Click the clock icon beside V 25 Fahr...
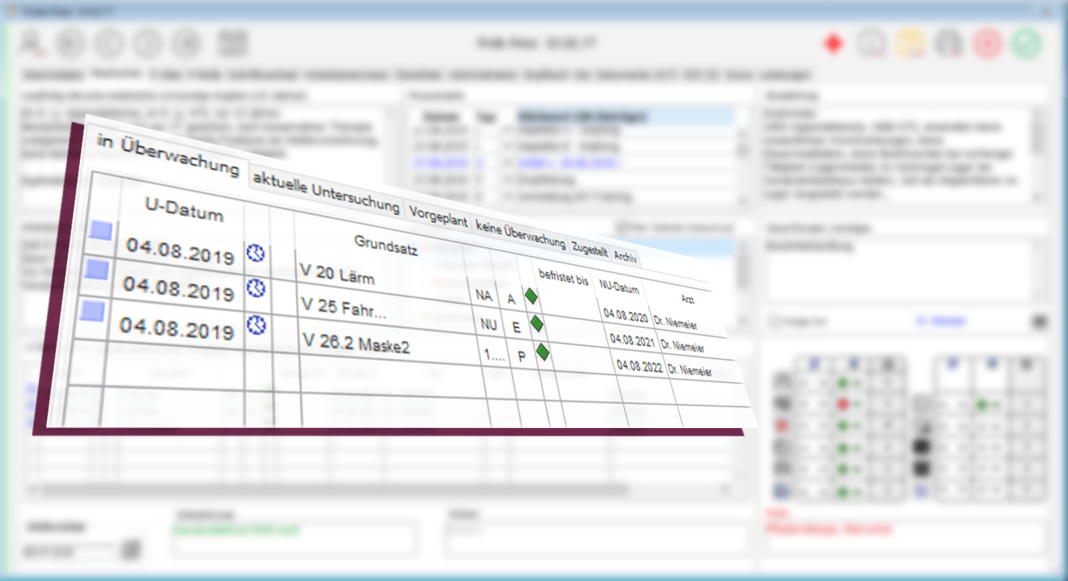This screenshot has height=581, width=1068. [256, 288]
